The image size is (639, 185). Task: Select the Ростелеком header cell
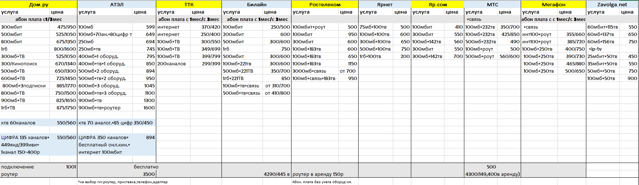coord(325,5)
